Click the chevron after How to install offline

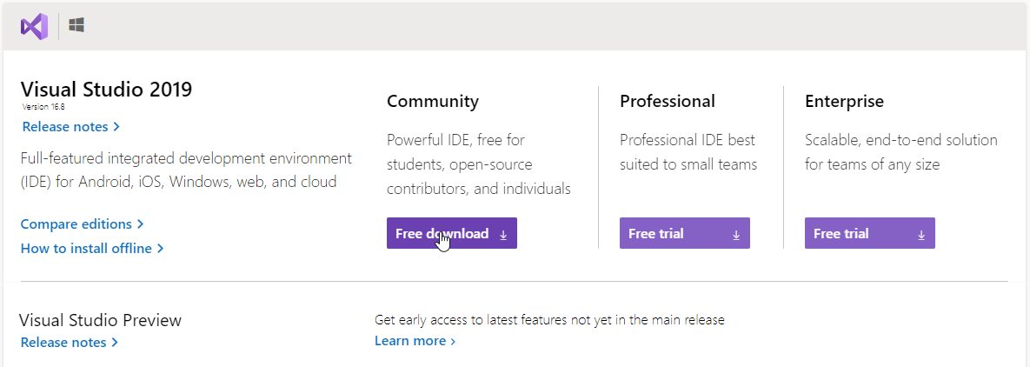pos(161,249)
